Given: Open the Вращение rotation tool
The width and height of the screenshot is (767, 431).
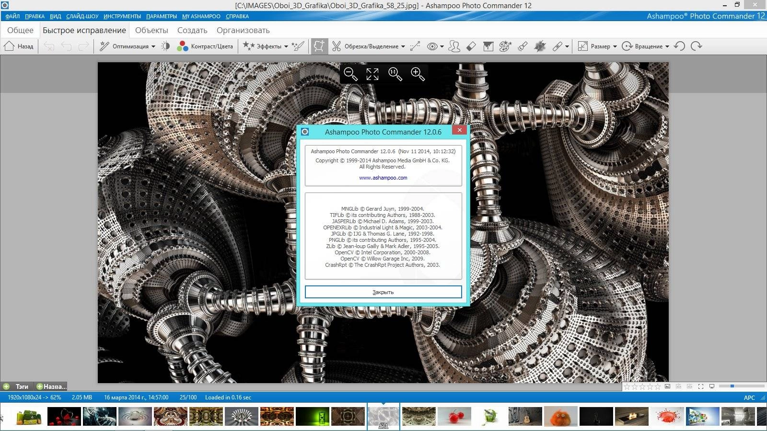Looking at the screenshot, I should click(x=642, y=46).
